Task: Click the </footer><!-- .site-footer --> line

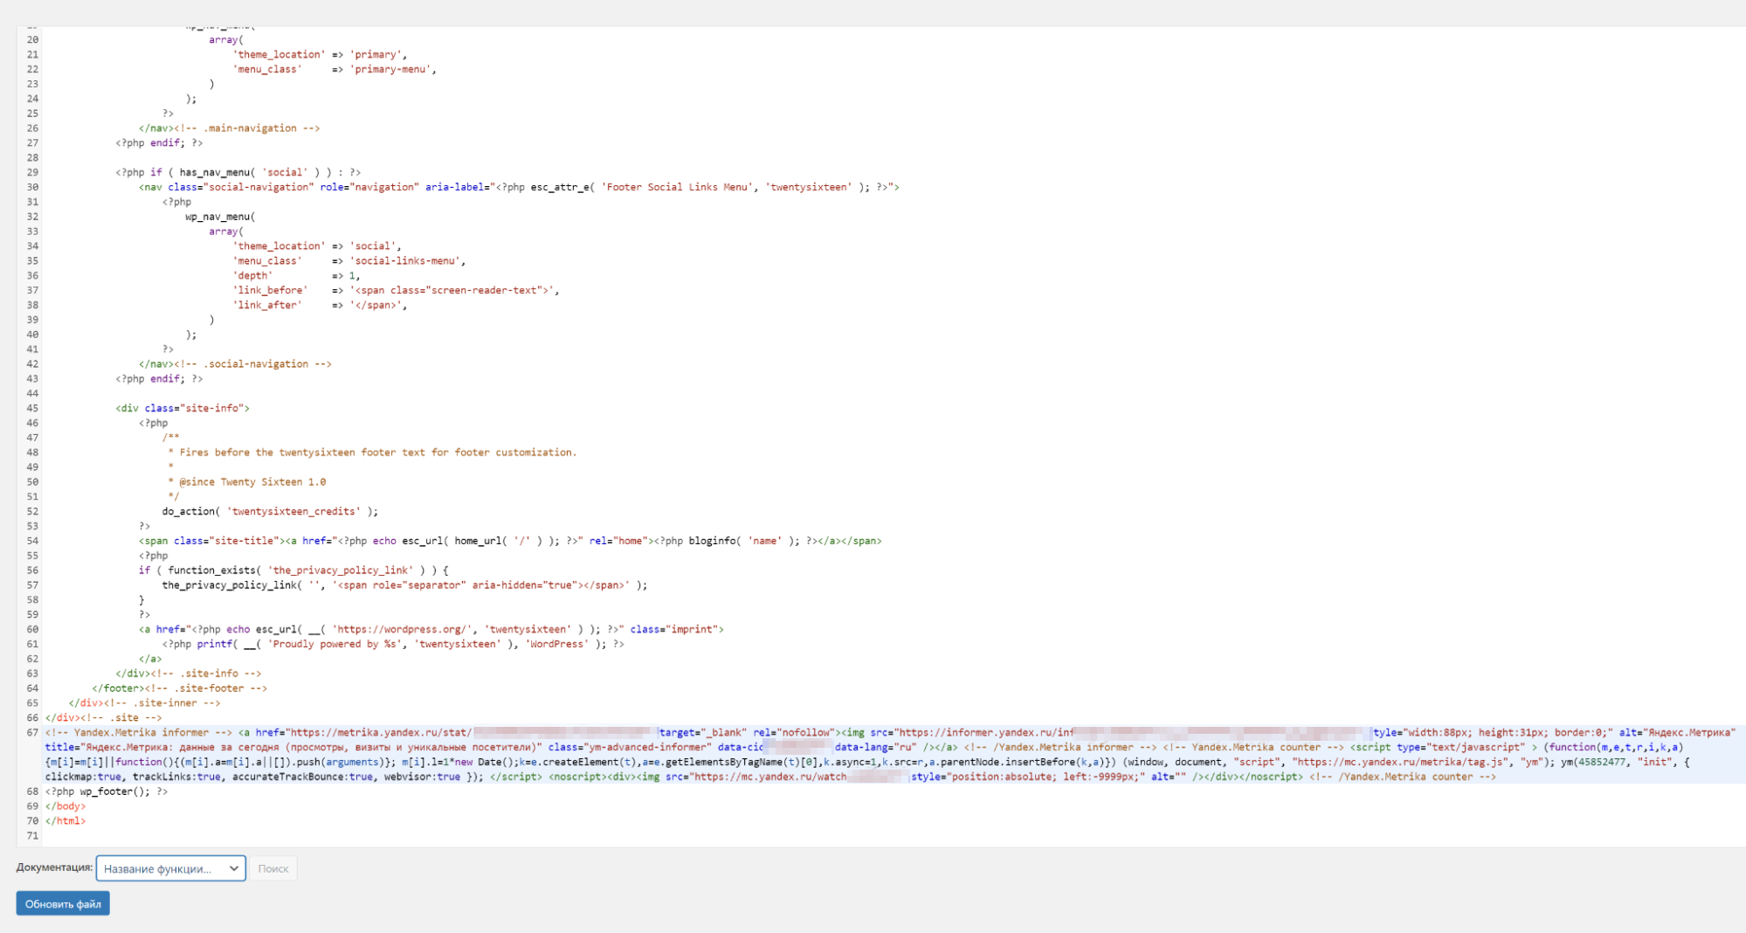Action: click(180, 688)
